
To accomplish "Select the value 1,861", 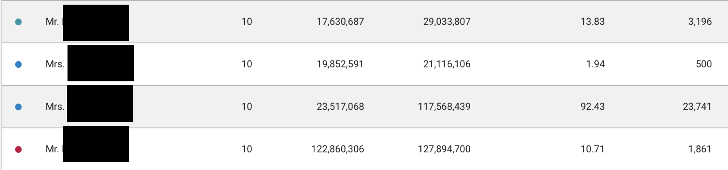I will coord(700,149).
